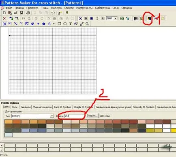Open the Справка menu
Screen dimensions: 176x157
127,8
